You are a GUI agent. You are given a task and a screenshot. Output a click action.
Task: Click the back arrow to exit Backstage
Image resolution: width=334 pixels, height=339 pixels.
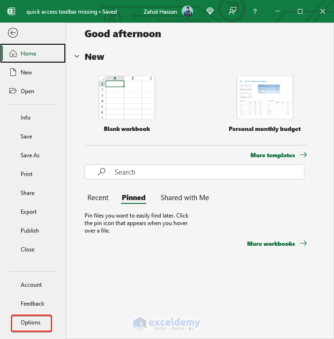13,33
